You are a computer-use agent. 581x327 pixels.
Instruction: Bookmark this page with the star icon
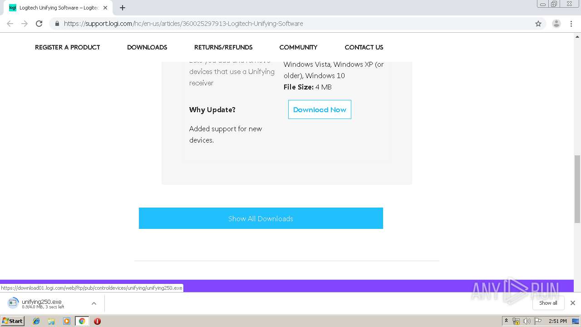point(538,24)
